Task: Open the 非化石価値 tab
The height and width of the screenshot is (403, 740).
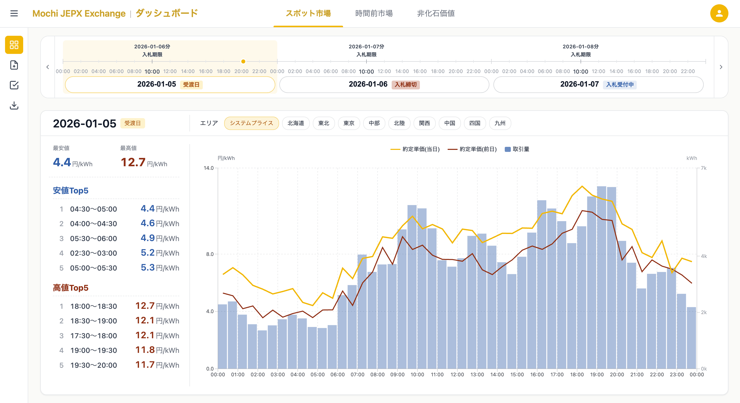Action: pos(435,14)
